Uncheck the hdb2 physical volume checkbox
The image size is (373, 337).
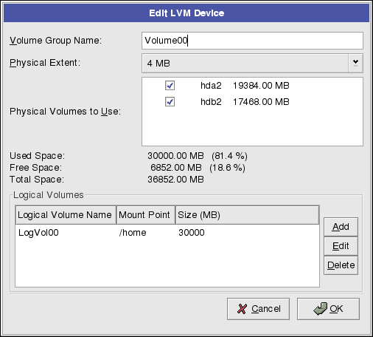pos(170,101)
